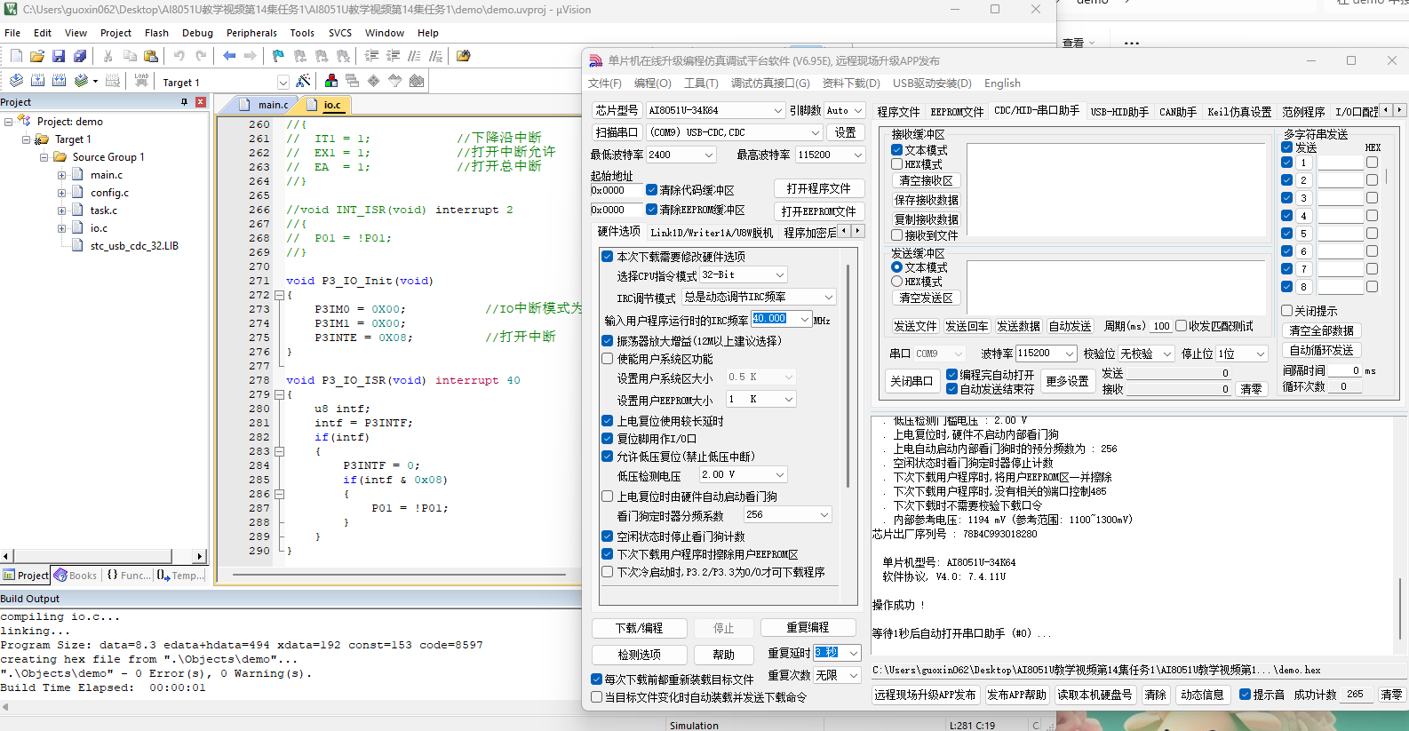Click the Open file folder icon
1409x731 pixels.
37,56
